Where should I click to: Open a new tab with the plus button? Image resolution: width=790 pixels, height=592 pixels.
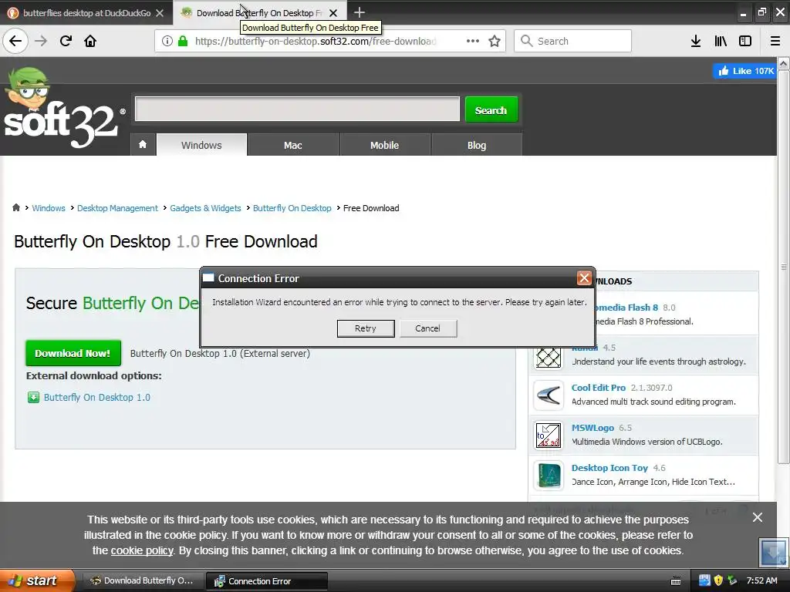point(360,12)
